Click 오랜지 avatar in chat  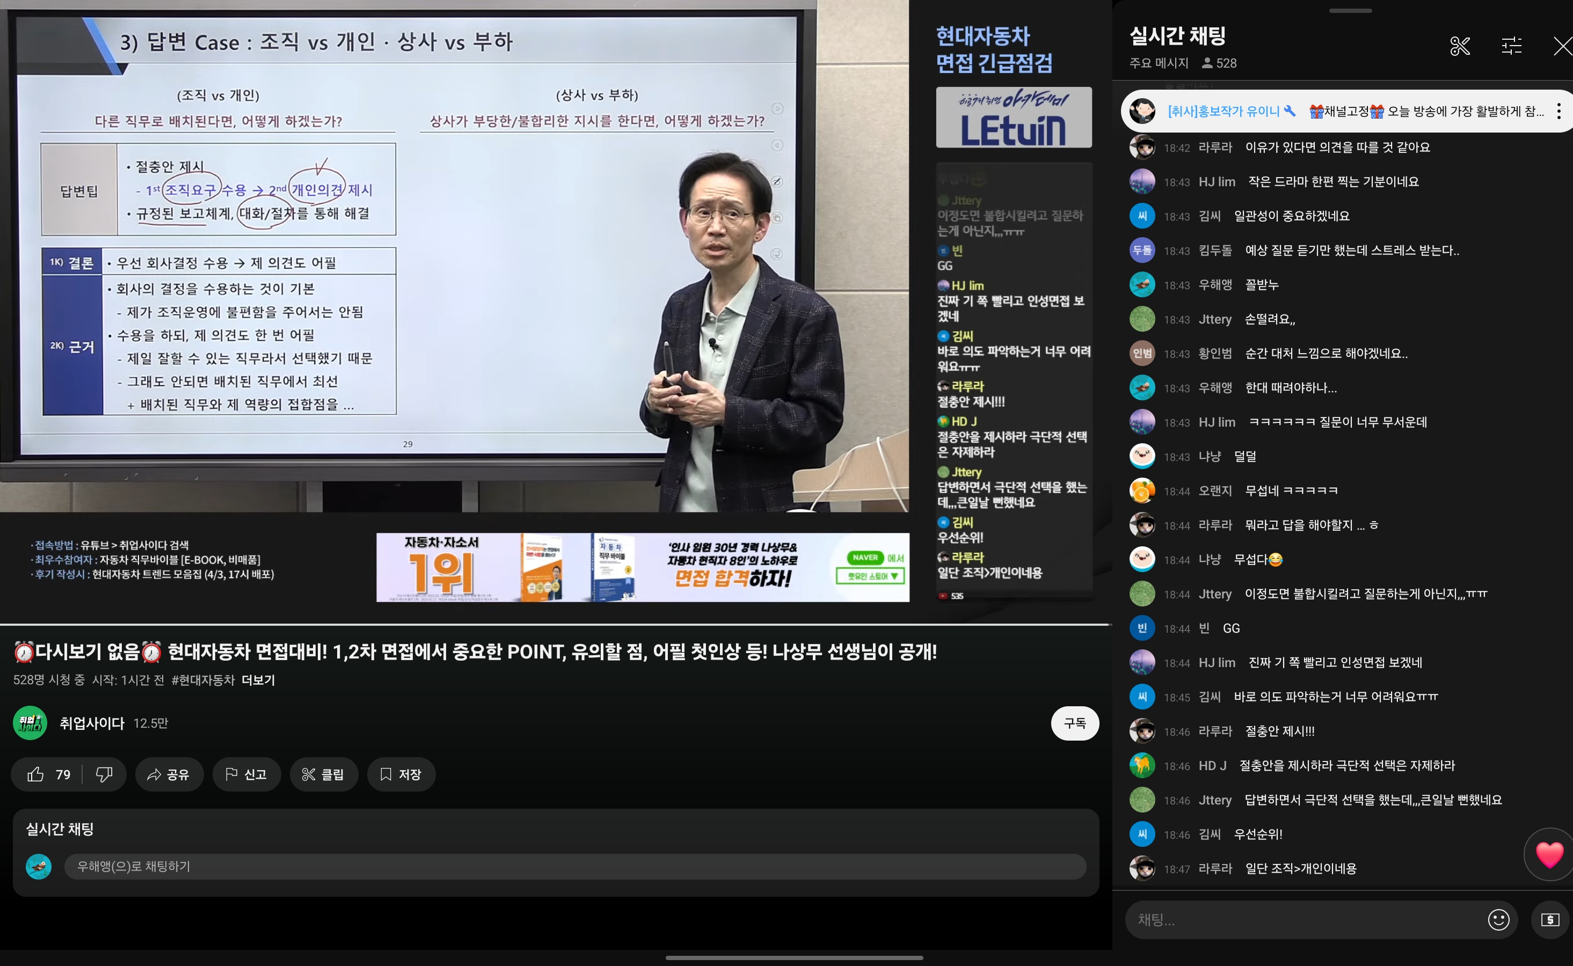point(1142,491)
